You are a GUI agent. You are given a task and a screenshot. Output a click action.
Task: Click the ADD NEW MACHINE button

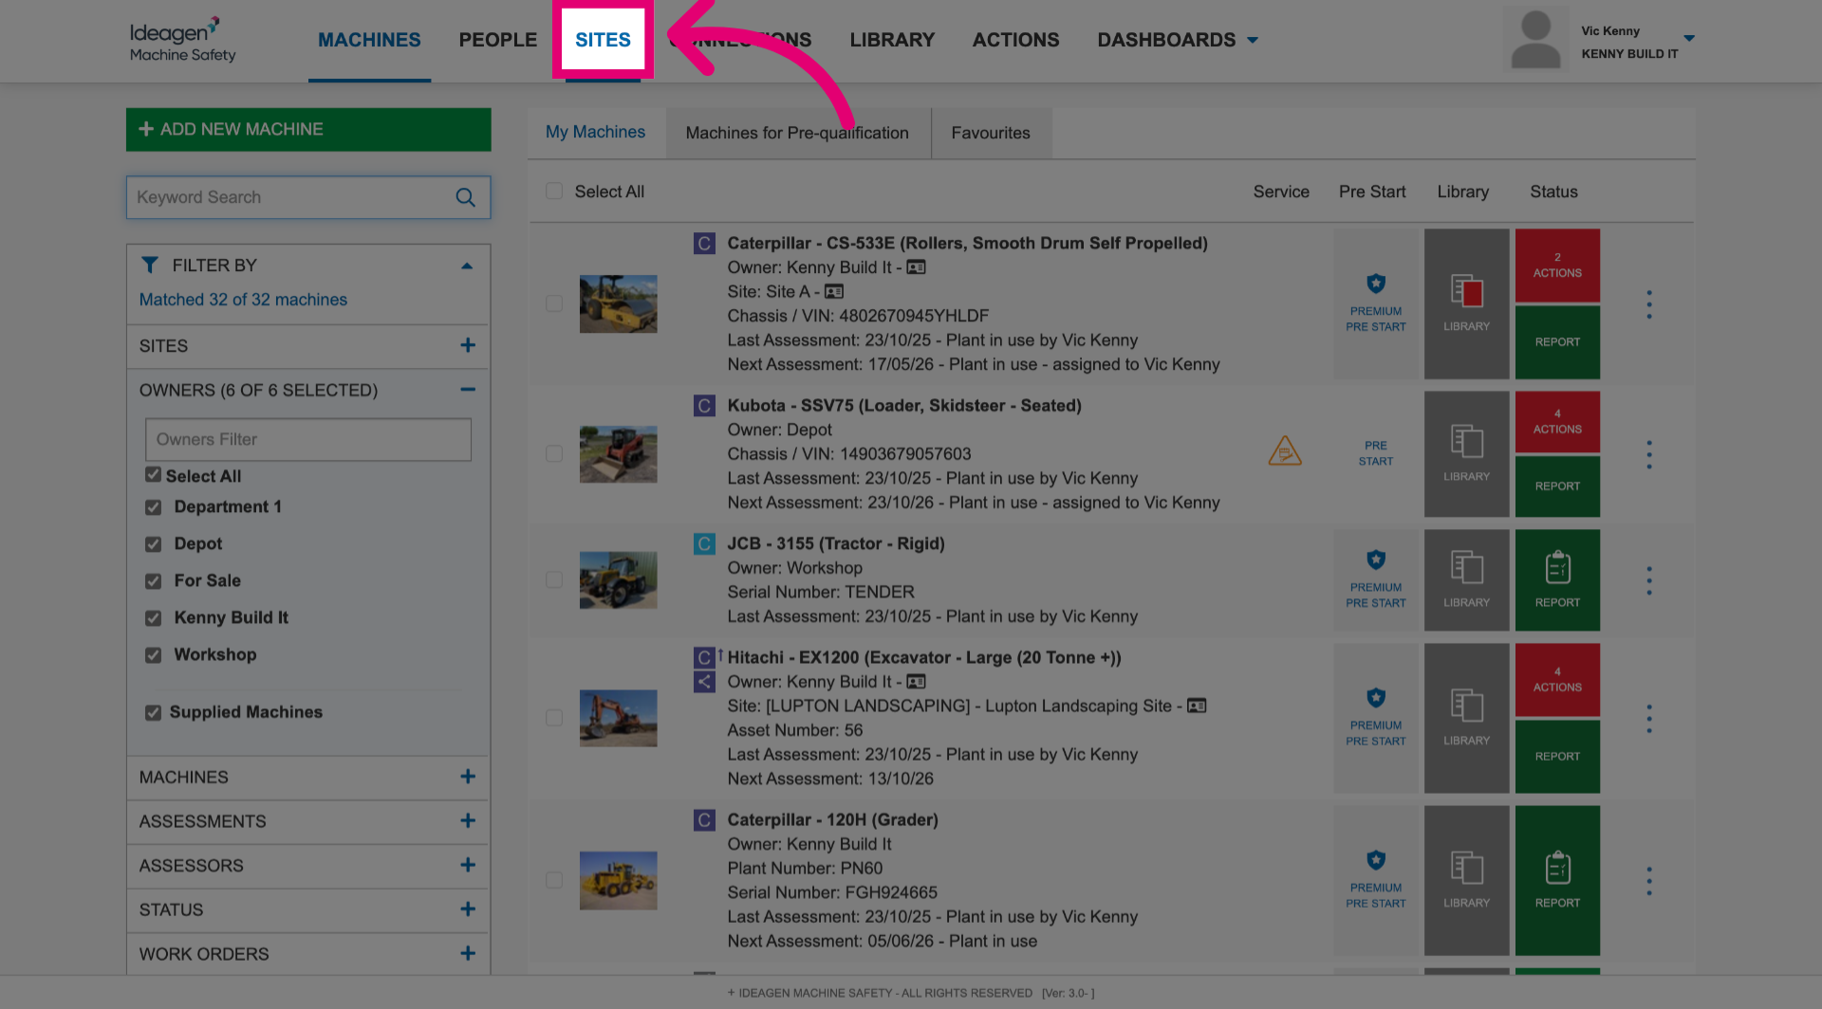click(308, 129)
